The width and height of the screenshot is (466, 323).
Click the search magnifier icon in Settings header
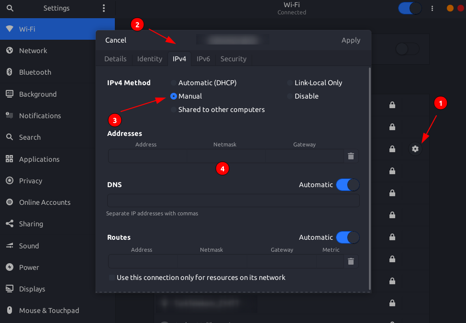(10, 8)
